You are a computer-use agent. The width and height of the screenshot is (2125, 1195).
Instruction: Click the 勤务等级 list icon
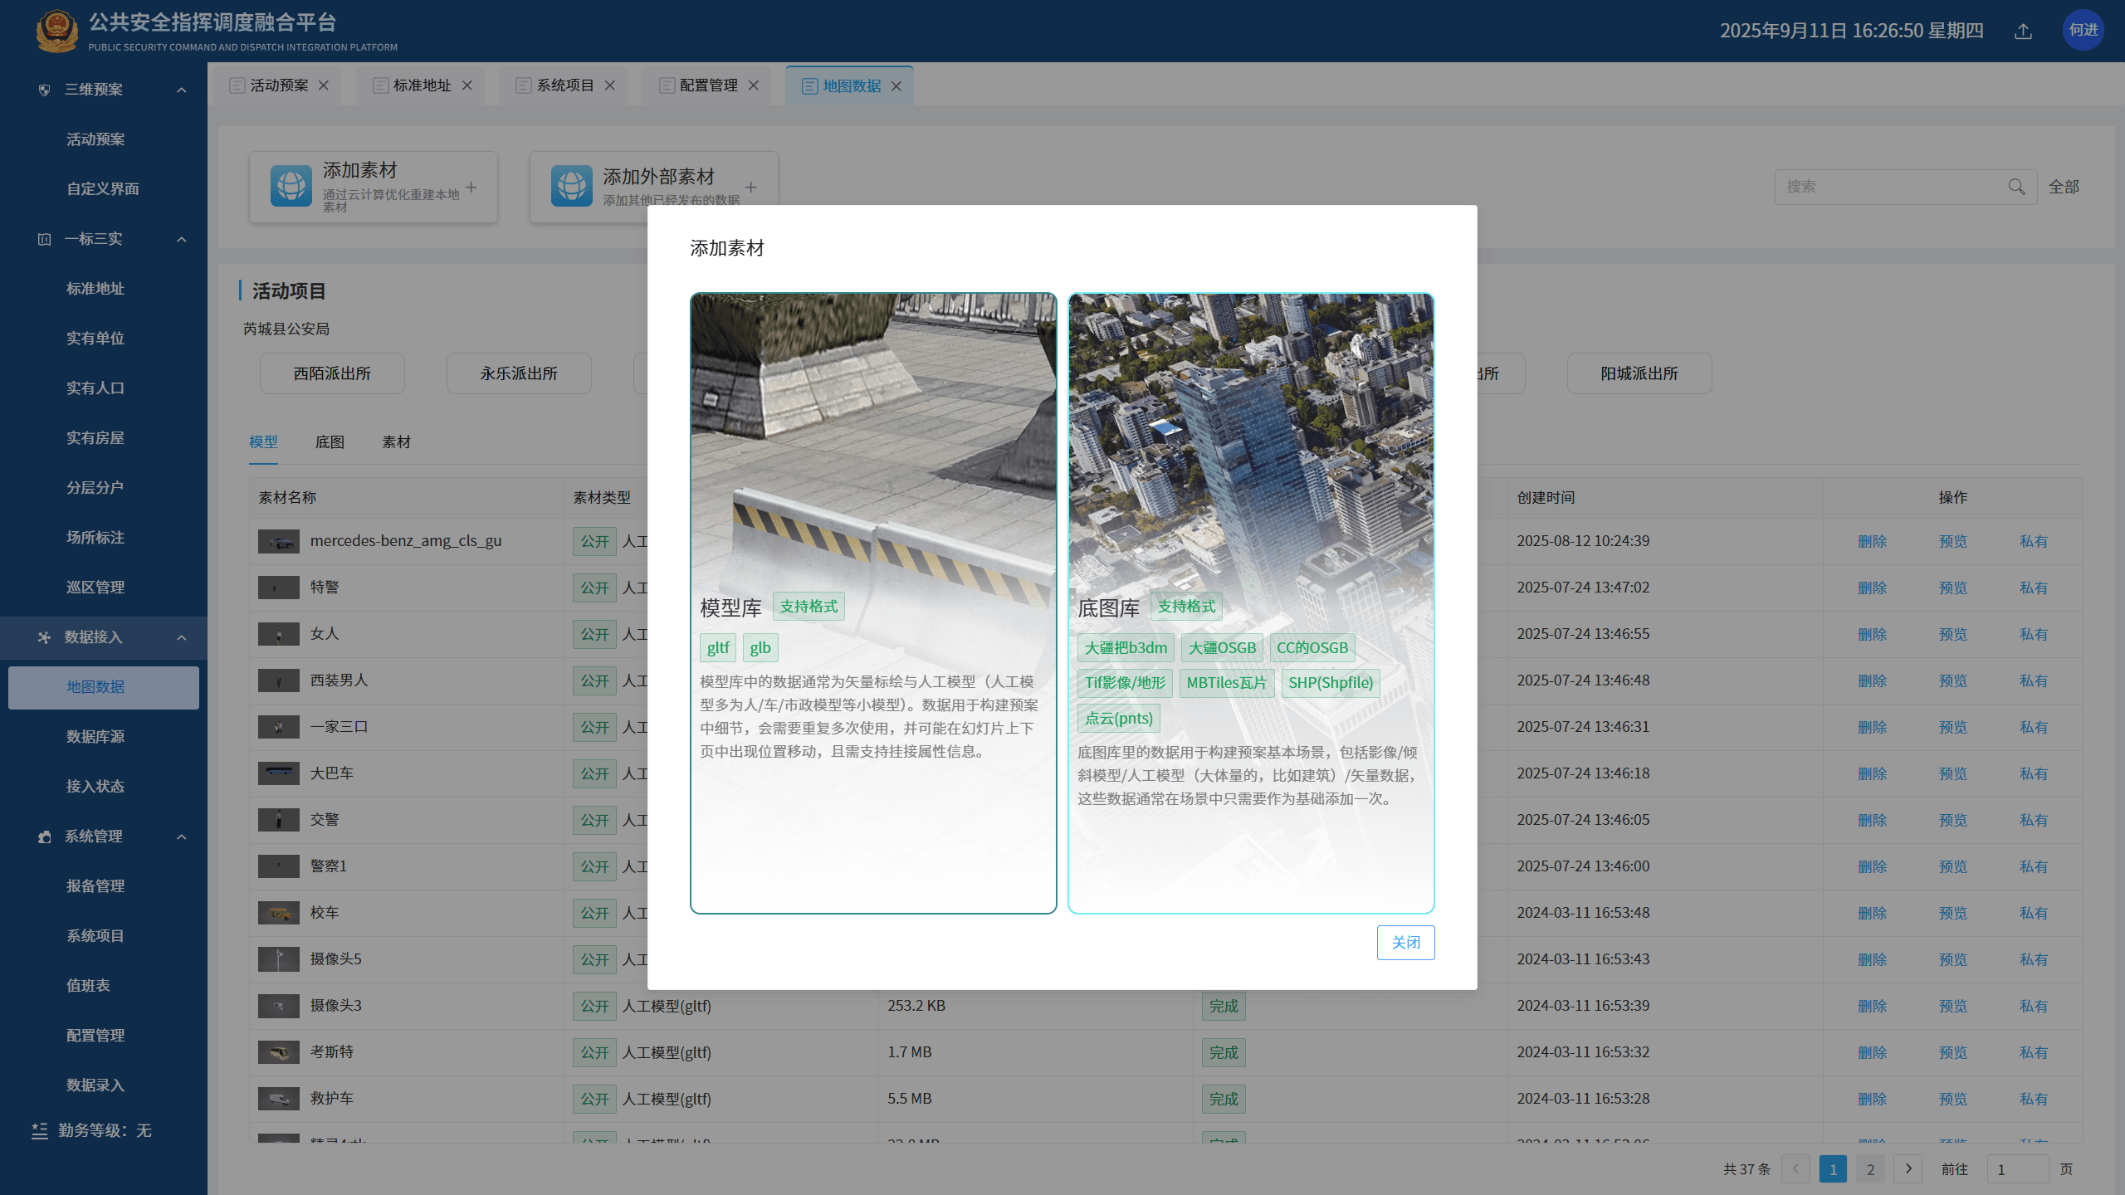[x=40, y=1131]
